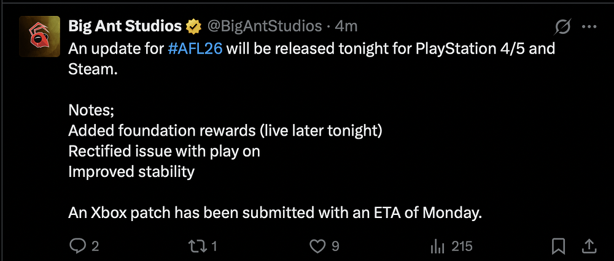The image size is (614, 261).
Task: Open the view analytics bar-chart icon
Action: click(x=437, y=246)
